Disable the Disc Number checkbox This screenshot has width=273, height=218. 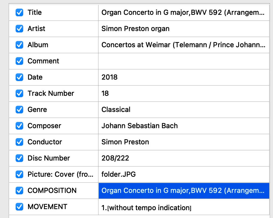click(19, 158)
